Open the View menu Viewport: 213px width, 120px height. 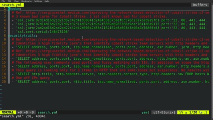16,1
